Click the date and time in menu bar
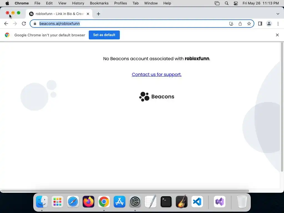The image size is (284, 213). click(261, 3)
